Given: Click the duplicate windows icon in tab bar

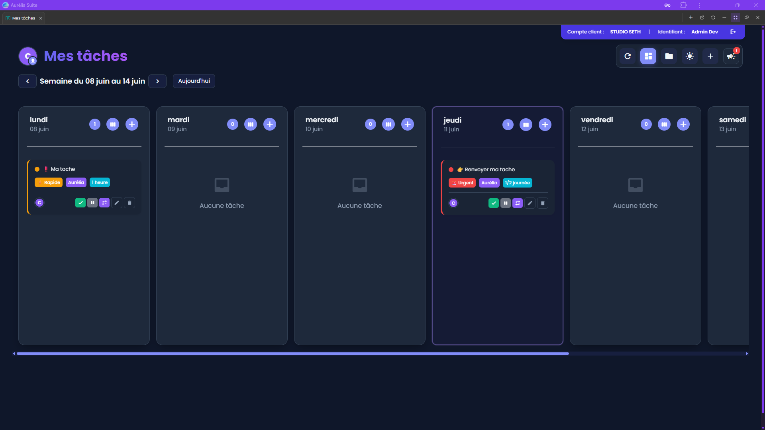Looking at the screenshot, I should click(x=747, y=18).
